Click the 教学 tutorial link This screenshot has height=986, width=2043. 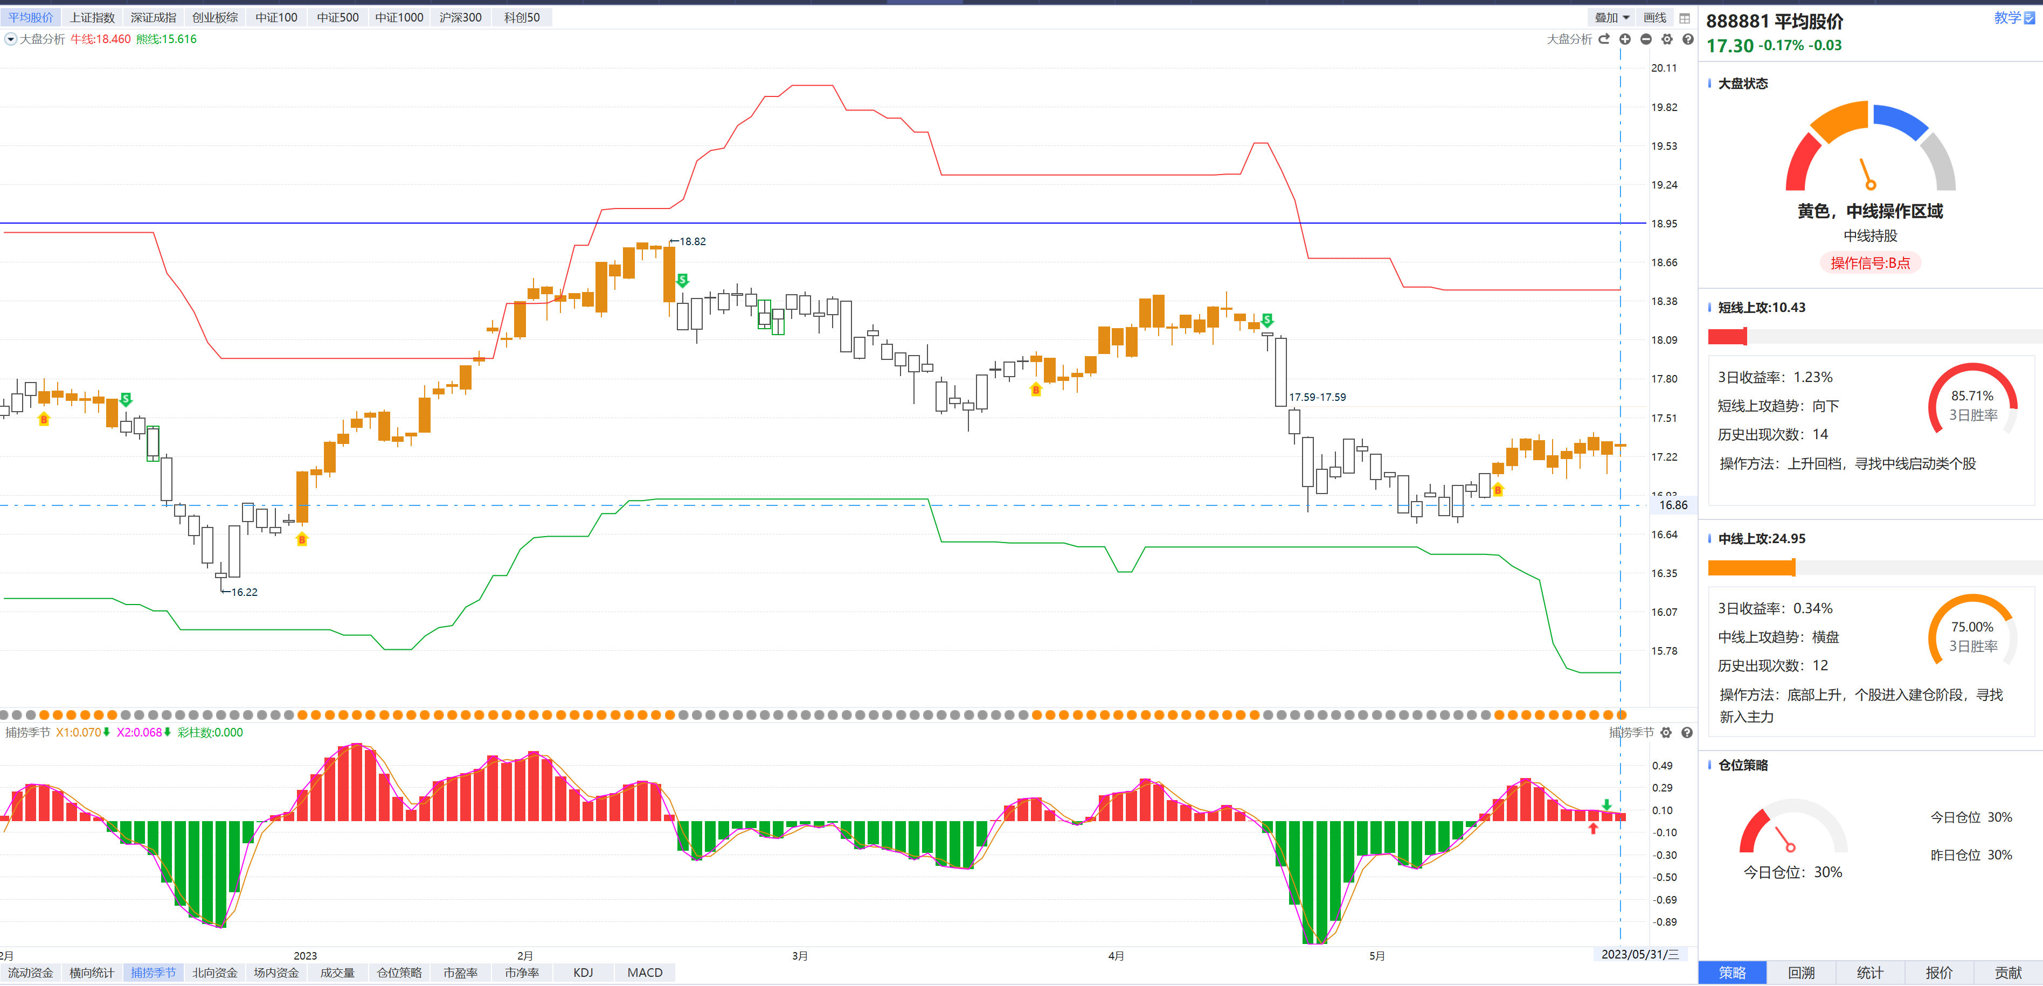coord(2007,18)
